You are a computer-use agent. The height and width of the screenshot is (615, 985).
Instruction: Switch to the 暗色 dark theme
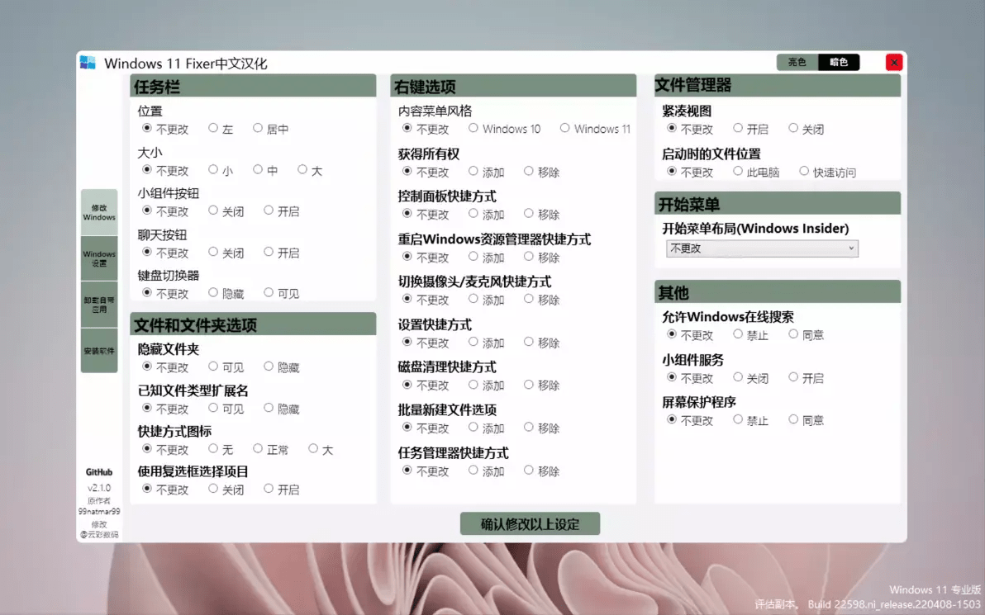point(840,62)
